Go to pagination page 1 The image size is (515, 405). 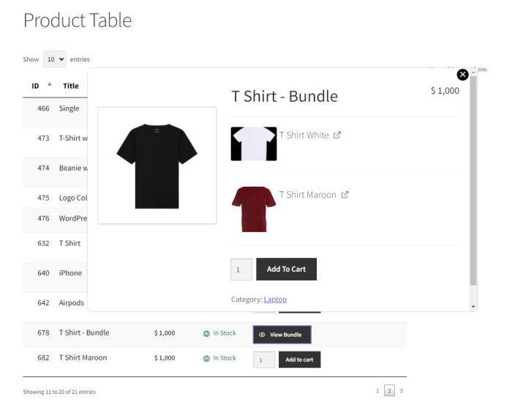[377, 391]
